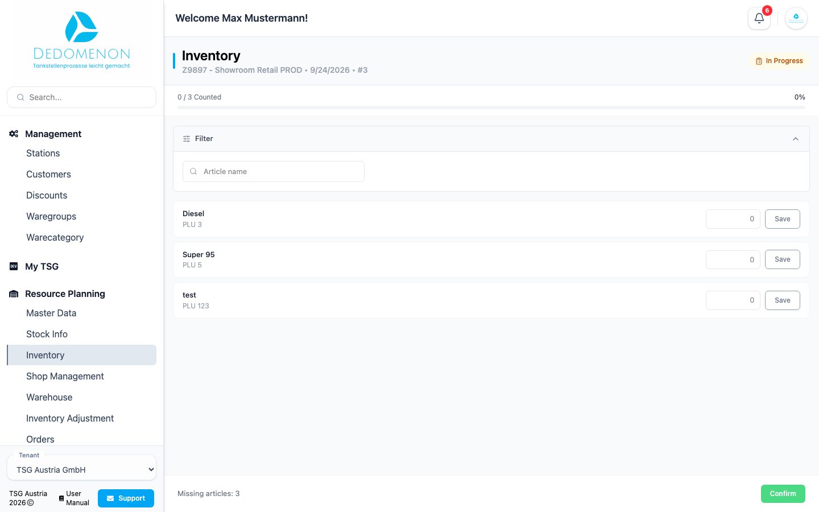Open the Warehouse page
819x512 pixels.
pos(49,397)
